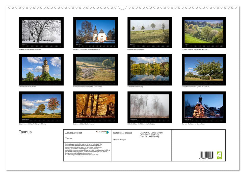Select the Rathaus von Engenhahn December thumbnail
The image size is (245, 176).
[204, 106]
